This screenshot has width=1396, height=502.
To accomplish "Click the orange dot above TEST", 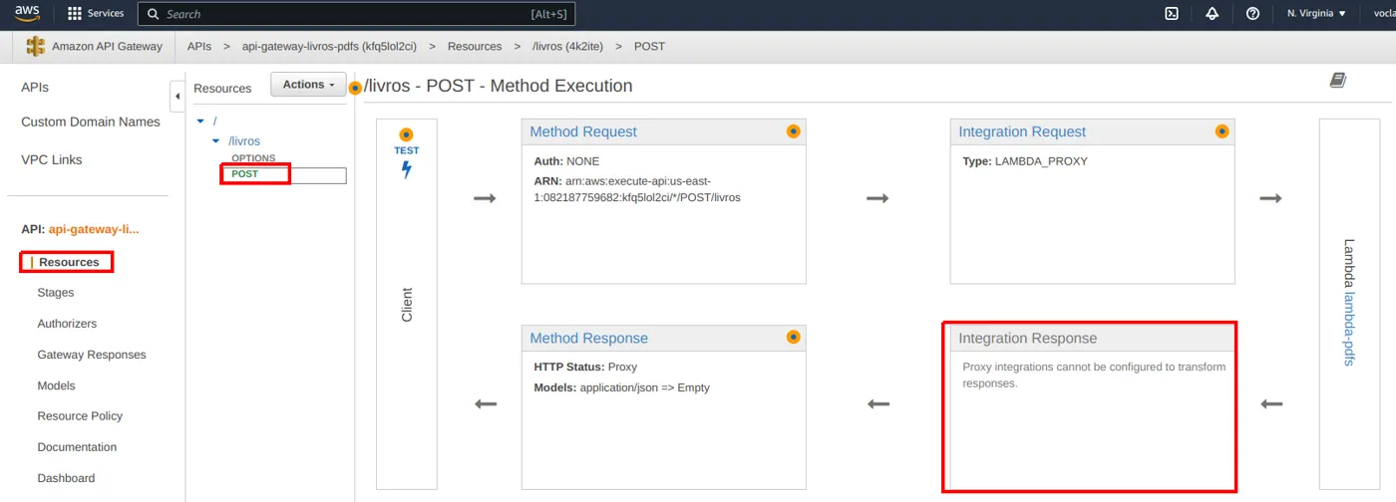I will click(x=406, y=134).
